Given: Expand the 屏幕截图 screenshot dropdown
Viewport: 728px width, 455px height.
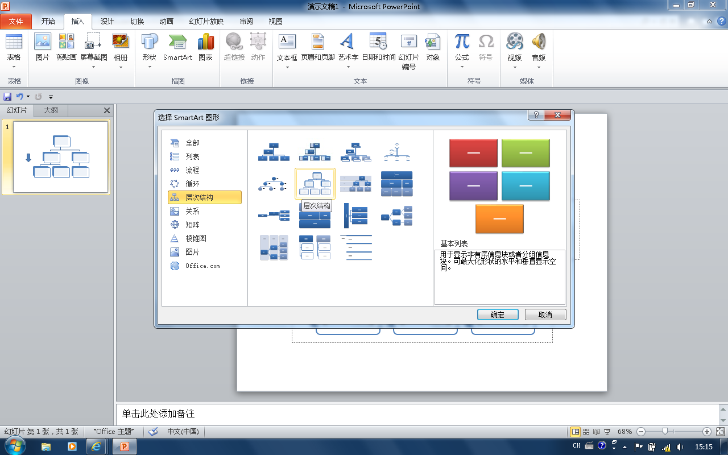Looking at the screenshot, I should pos(94,67).
